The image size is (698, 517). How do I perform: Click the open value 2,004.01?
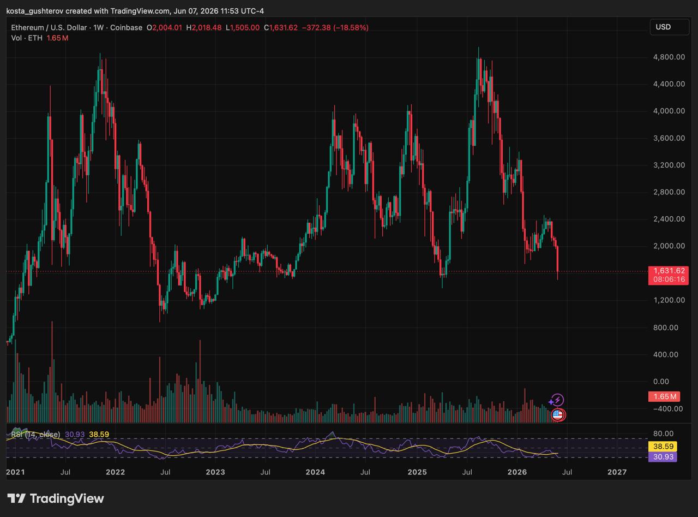click(167, 27)
